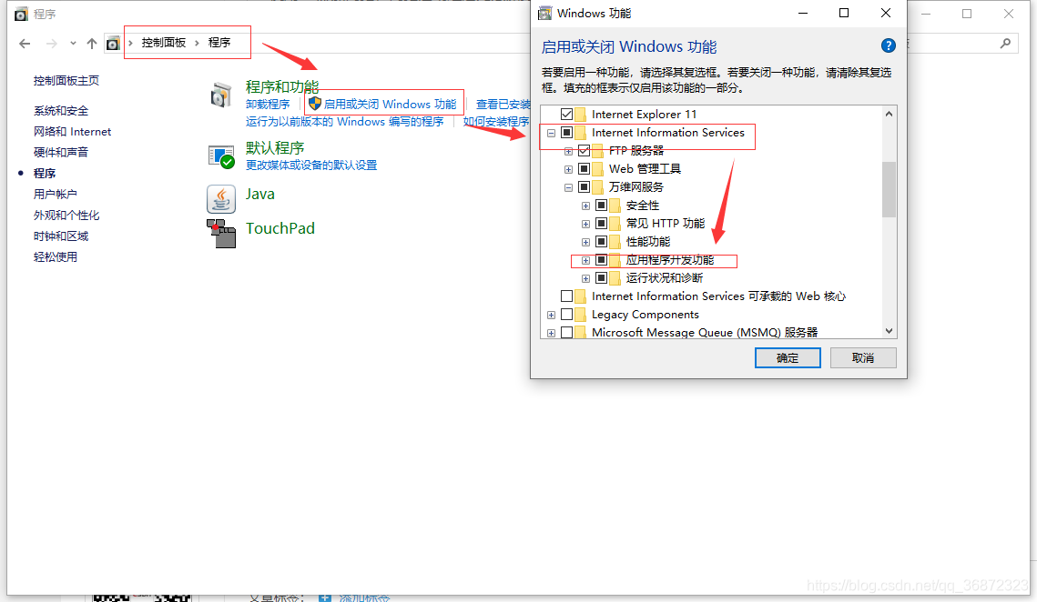Uncheck the Internet Explorer 11 checkbox
The width and height of the screenshot is (1037, 602).
pyautogui.click(x=567, y=115)
